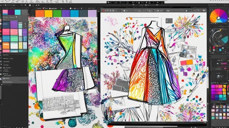
Task: Choose the magenta swatch in the lower-right swatch grid
Action: coord(213,87)
